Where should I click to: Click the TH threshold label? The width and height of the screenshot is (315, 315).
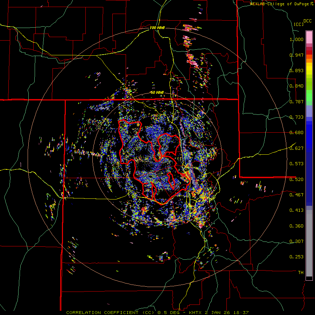tap(301, 272)
